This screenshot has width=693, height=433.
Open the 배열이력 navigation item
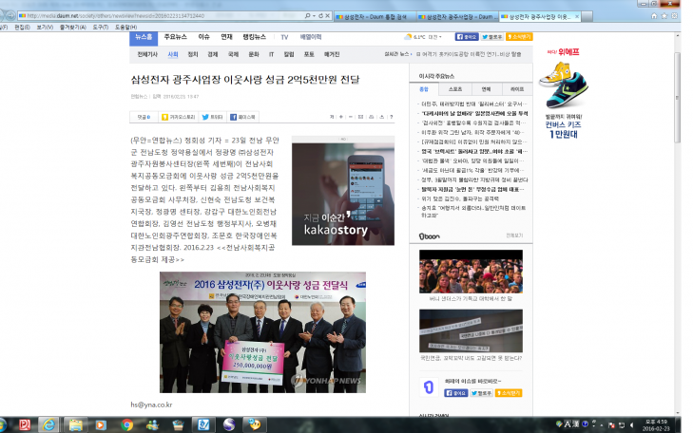tap(311, 37)
